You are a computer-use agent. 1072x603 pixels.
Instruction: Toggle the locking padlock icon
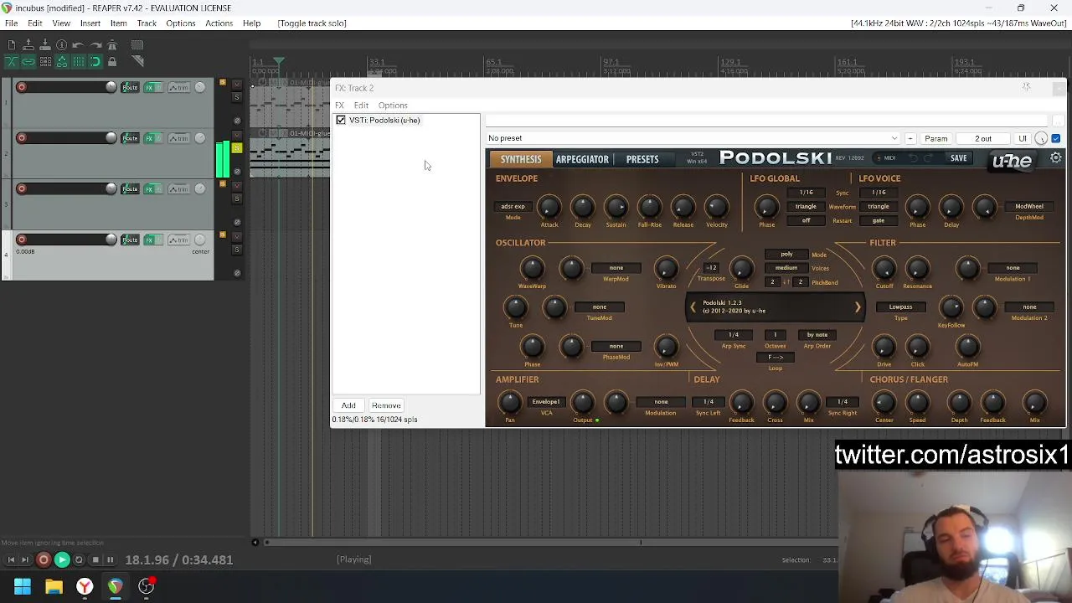pos(112,61)
